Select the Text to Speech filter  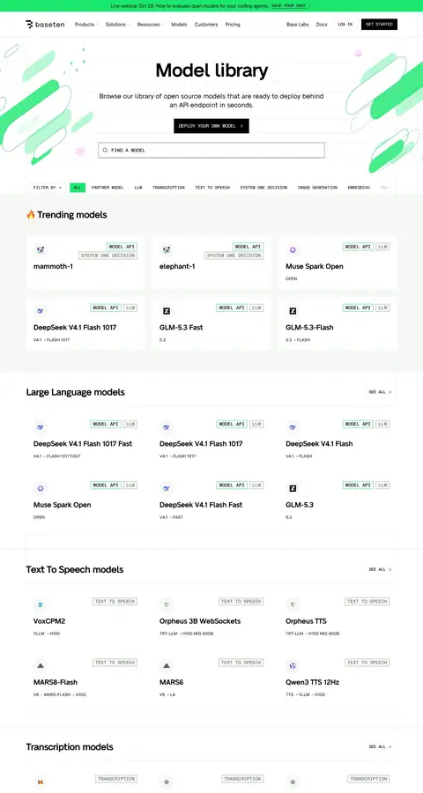coord(212,188)
